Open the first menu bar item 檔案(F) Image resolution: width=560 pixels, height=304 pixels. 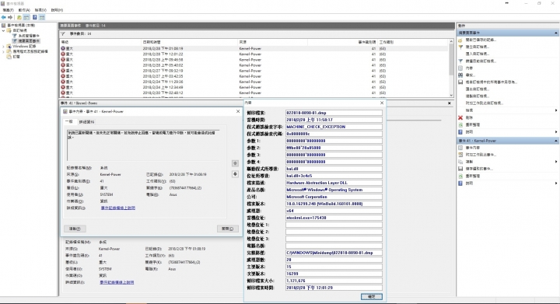click(8, 10)
